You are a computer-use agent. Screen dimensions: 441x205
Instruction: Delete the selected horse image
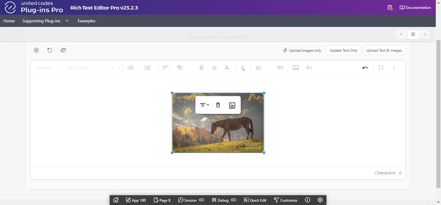click(x=218, y=105)
